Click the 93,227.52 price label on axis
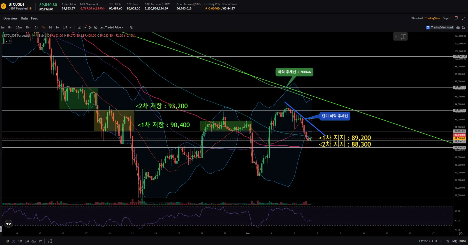Viewport: 468px width, 245px height. tap(460, 110)
